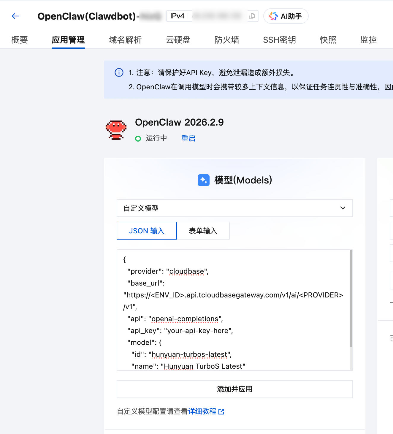Switch to 表单输入 mode

pos(203,231)
